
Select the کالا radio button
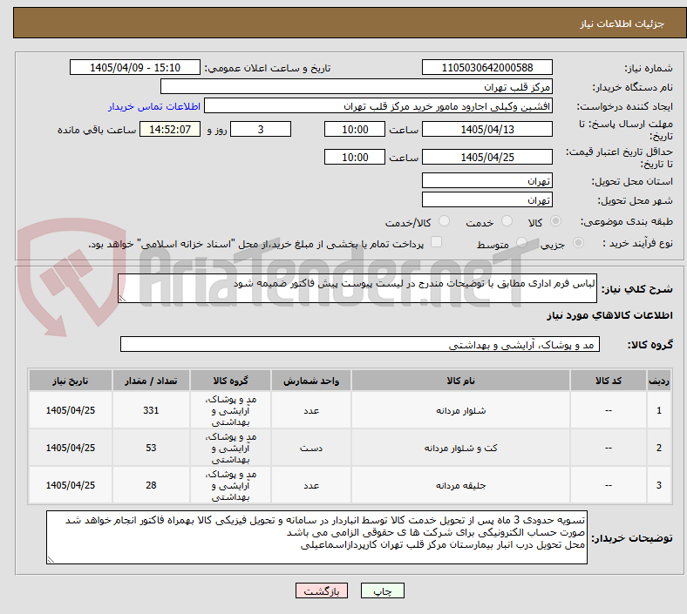pyautogui.click(x=555, y=221)
